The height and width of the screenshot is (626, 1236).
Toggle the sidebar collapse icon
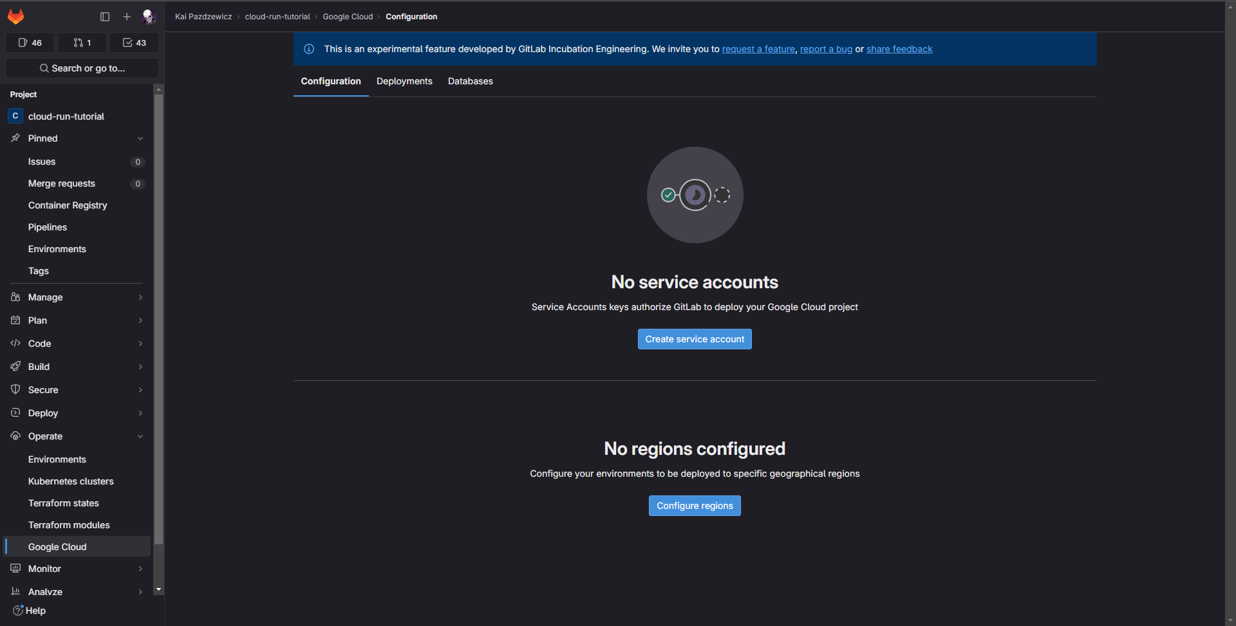pos(105,17)
